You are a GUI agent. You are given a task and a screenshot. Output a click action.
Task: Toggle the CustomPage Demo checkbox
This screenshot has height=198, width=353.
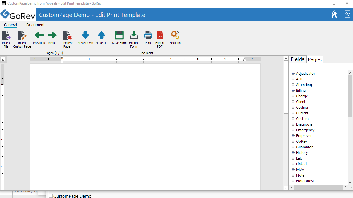(x=51, y=196)
